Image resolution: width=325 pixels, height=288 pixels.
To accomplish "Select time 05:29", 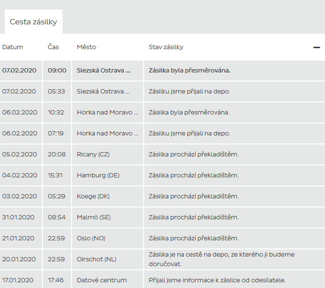I will [x=56, y=196].
